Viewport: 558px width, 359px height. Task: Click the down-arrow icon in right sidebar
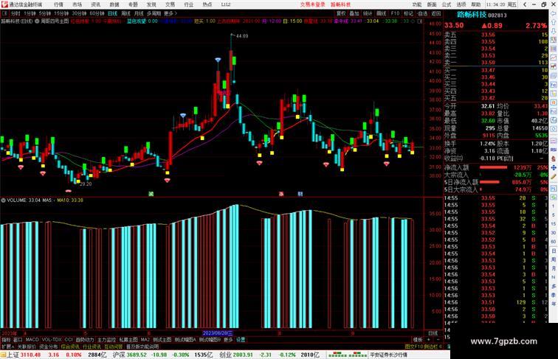pyautogui.click(x=554, y=31)
